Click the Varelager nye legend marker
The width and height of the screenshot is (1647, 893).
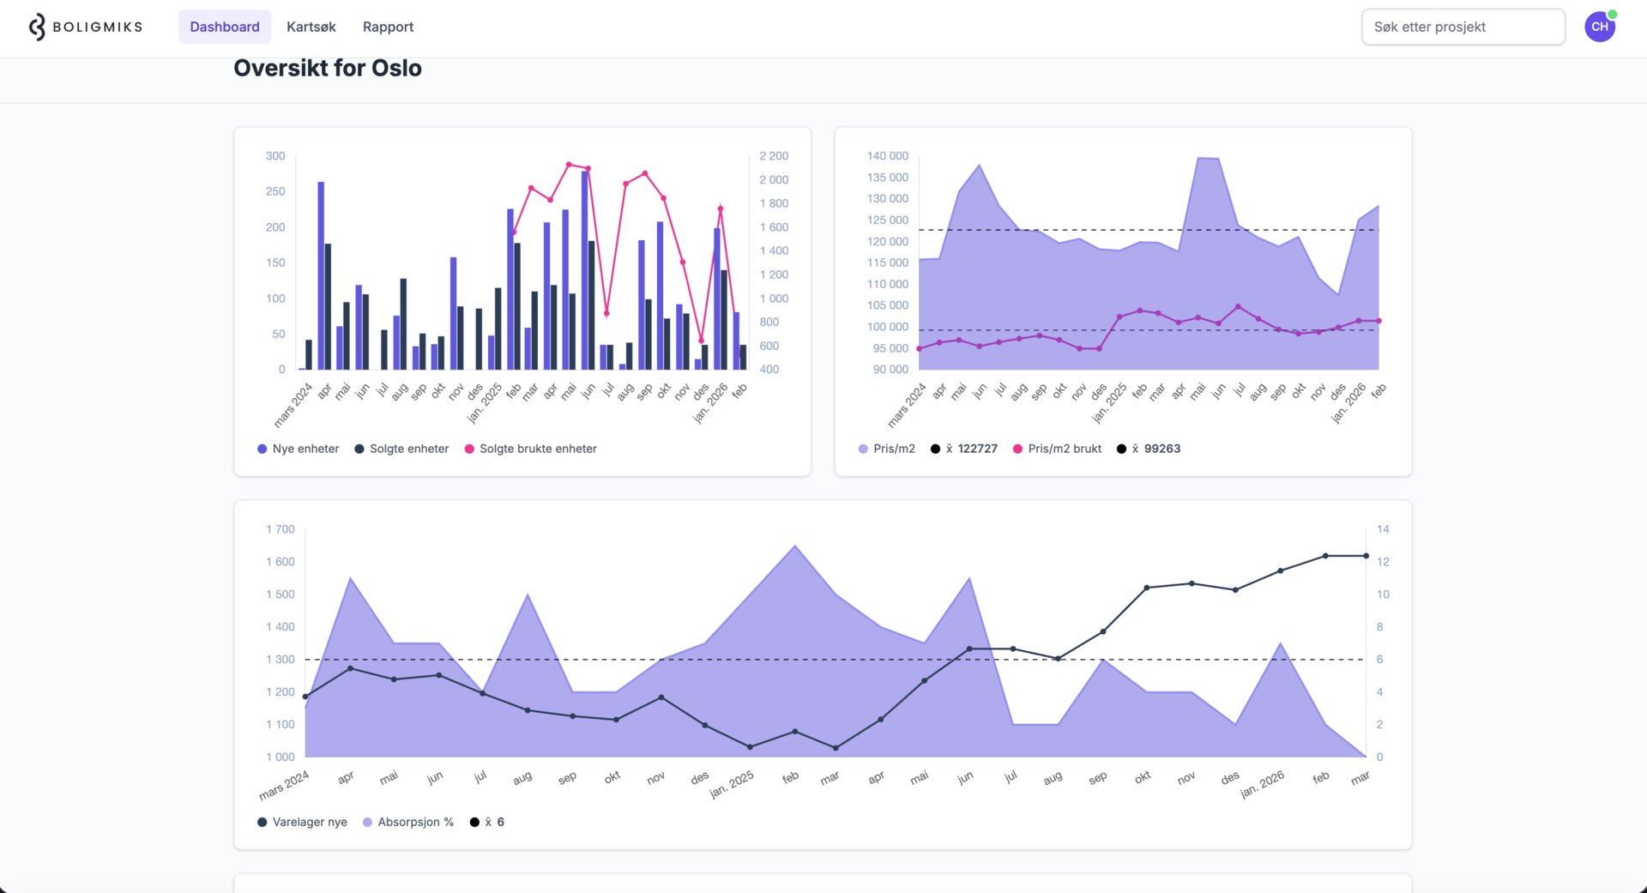pos(262,822)
